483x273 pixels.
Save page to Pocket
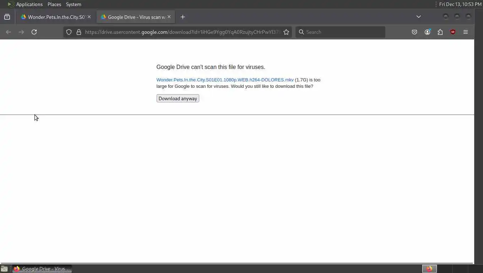pos(414,32)
